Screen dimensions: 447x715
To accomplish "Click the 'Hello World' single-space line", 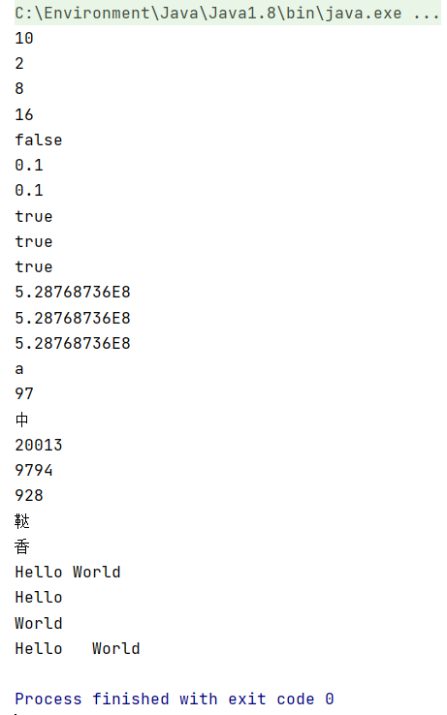I will click(x=68, y=572).
